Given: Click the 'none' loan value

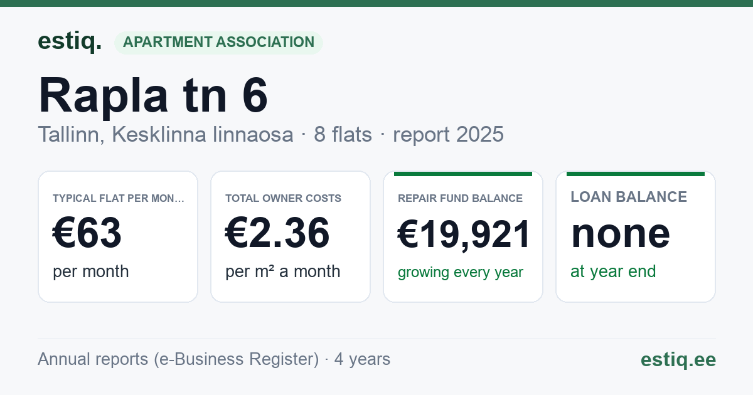Looking at the screenshot, I should coord(621,233).
